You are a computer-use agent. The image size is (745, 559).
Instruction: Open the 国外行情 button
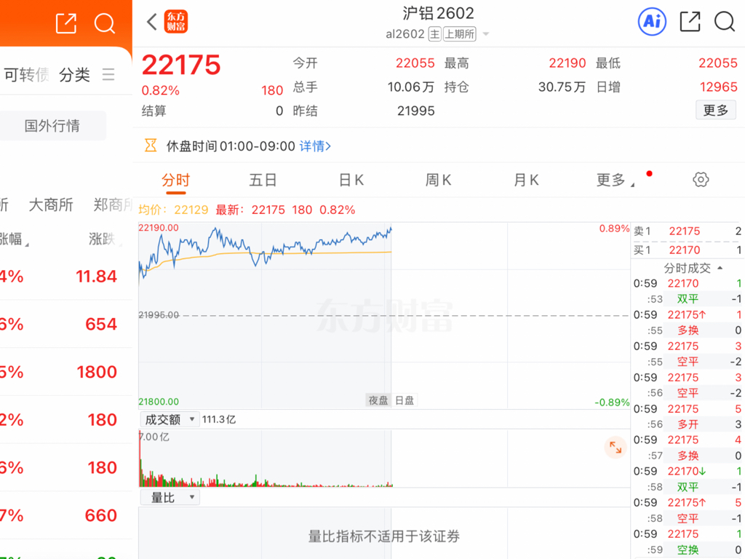coord(52,125)
